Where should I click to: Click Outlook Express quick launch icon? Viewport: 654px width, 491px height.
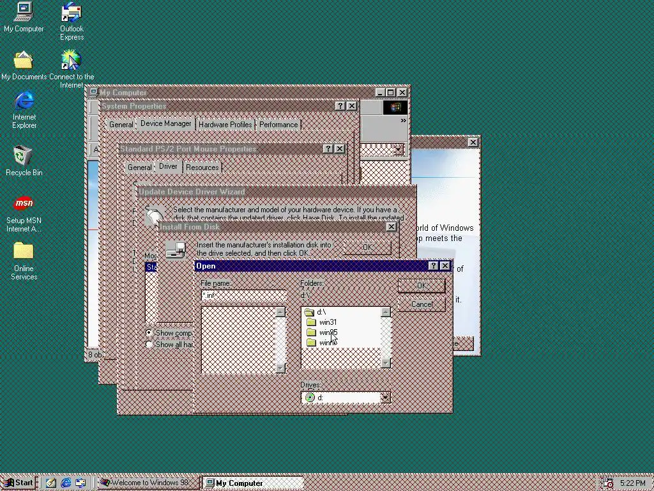[80, 483]
